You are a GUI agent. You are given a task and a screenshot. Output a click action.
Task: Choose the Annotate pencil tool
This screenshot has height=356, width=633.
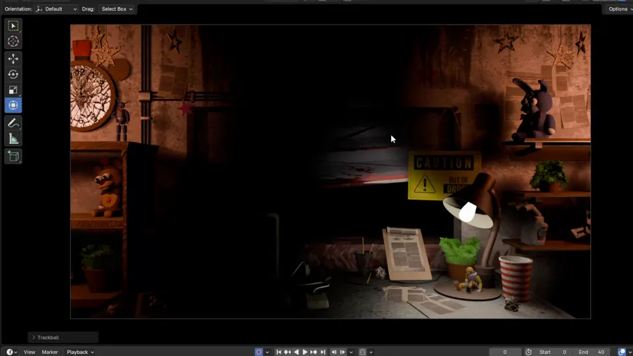(x=13, y=123)
